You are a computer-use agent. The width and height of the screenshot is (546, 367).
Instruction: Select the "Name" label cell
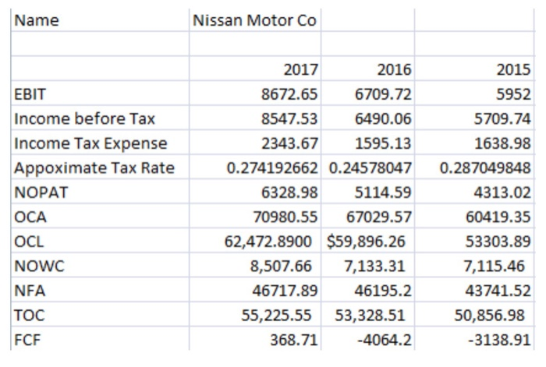point(100,20)
